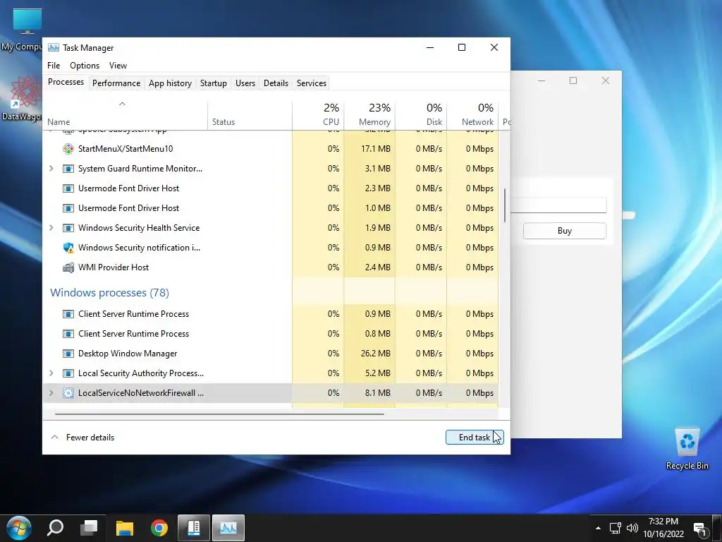The image size is (722, 542).
Task: Maximize the Task Manager window
Action: point(462,47)
